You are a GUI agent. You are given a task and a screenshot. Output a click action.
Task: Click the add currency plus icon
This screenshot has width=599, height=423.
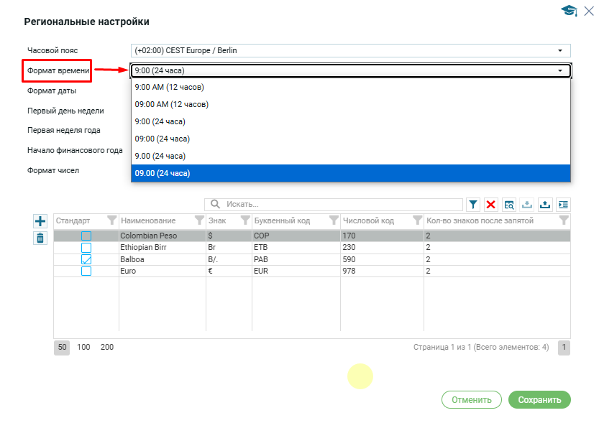click(40, 221)
